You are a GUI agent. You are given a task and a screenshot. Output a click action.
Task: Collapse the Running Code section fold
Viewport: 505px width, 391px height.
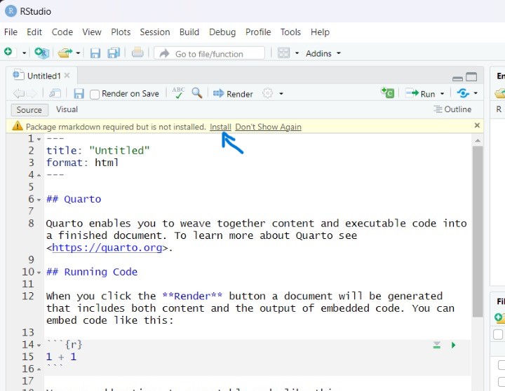point(39,273)
